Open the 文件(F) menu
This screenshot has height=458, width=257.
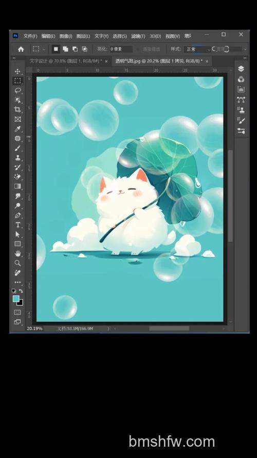30,36
